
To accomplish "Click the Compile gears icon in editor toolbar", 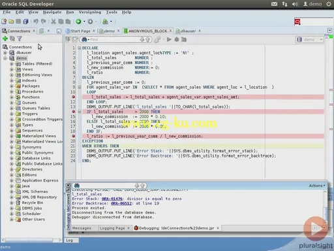I will tap(157, 39).
